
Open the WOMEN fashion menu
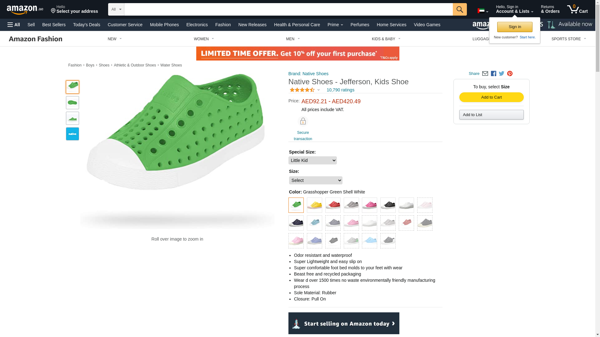click(x=204, y=39)
